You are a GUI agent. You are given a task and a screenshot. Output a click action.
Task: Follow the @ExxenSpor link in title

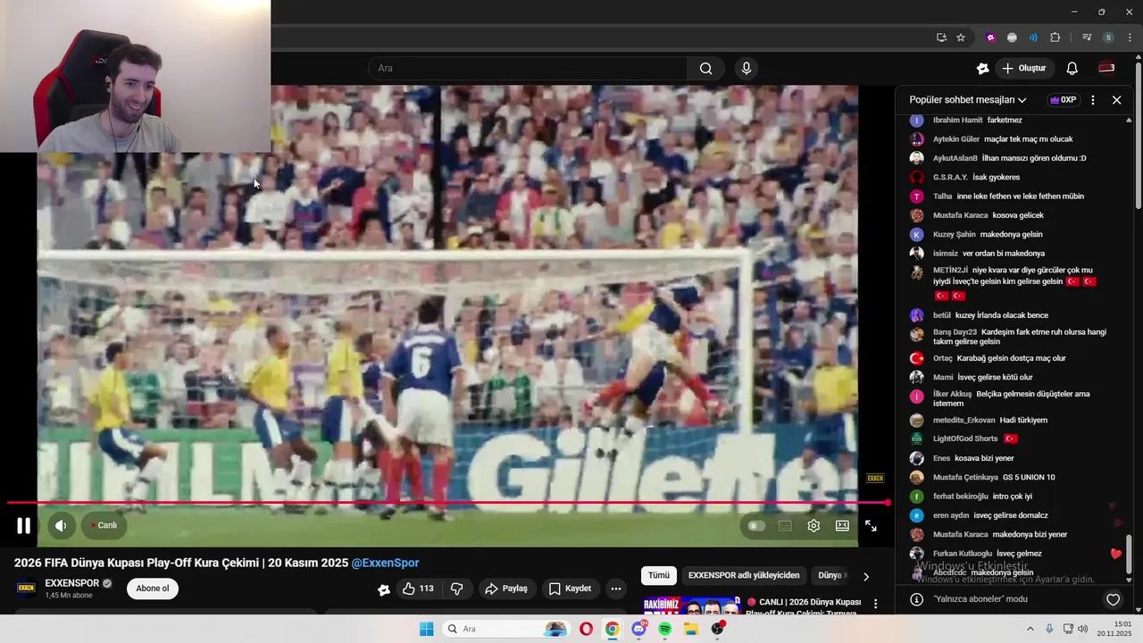coord(385,563)
